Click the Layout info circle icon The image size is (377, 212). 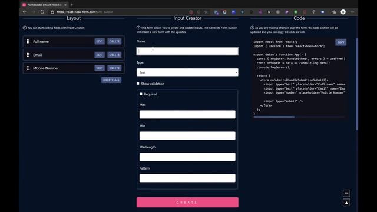[25, 28]
